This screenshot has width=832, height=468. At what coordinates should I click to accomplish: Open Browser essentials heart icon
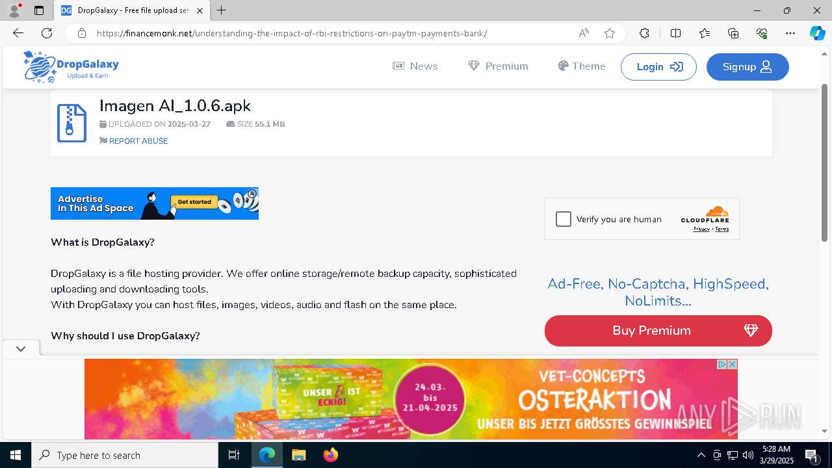(762, 33)
